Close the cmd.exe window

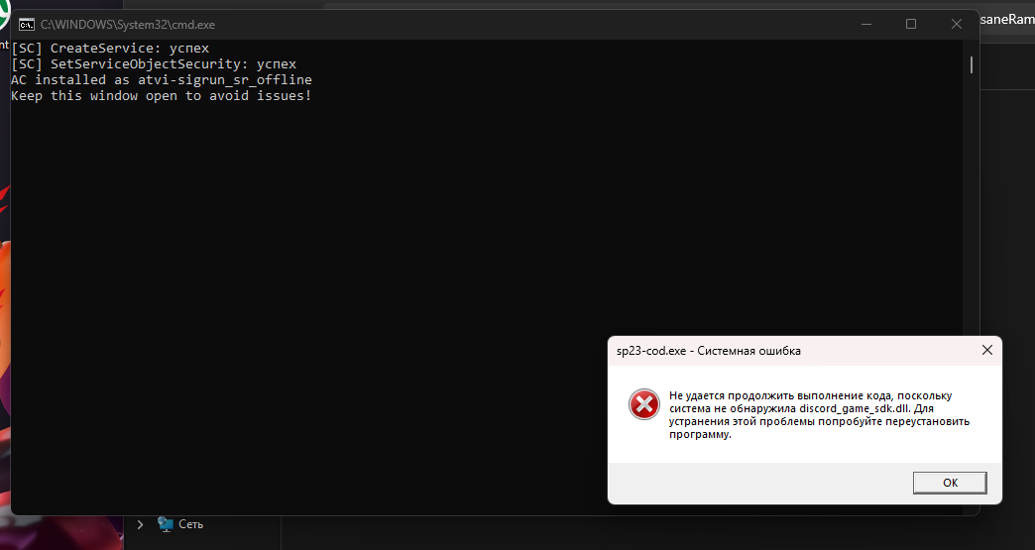[x=956, y=25]
